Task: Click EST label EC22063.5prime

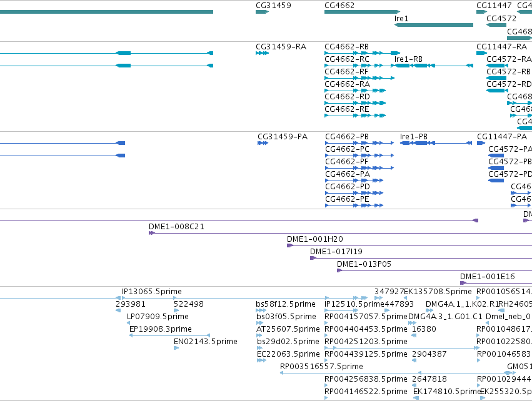Action: [288, 355]
